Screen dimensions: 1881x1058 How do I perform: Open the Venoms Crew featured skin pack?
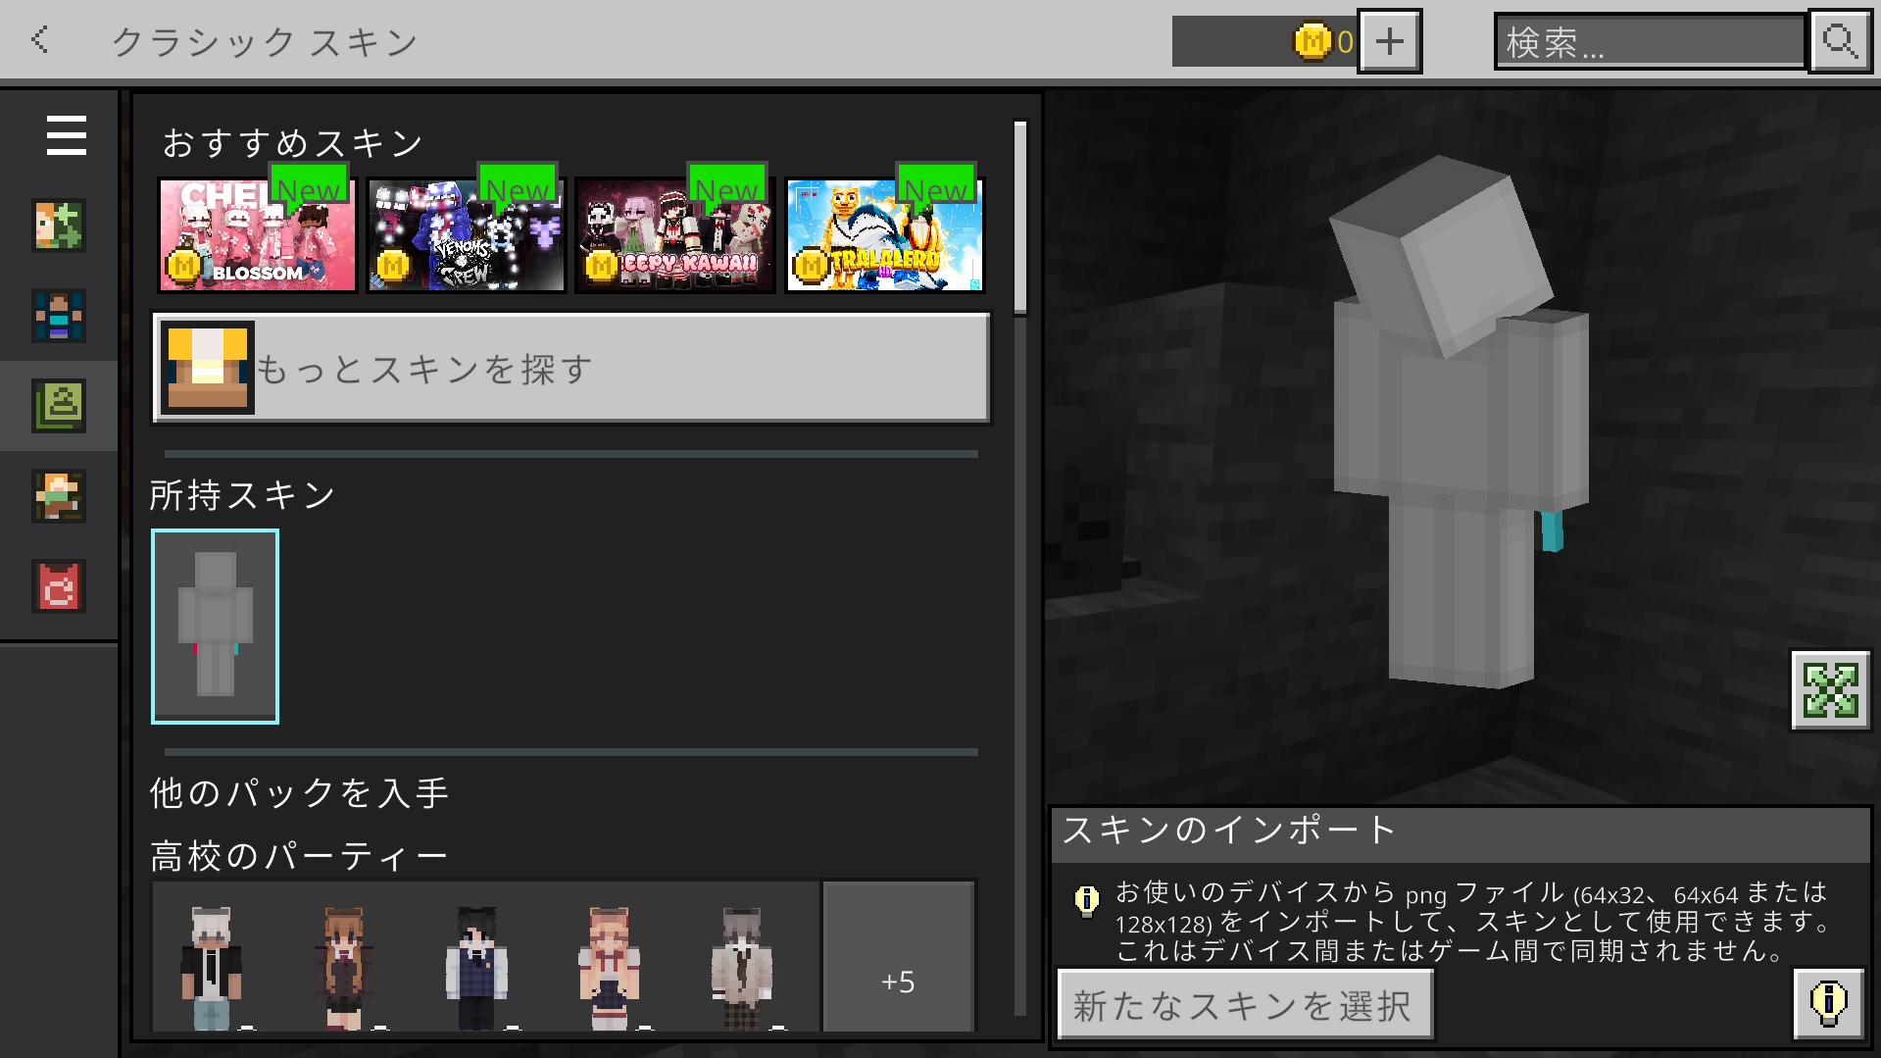coord(467,235)
